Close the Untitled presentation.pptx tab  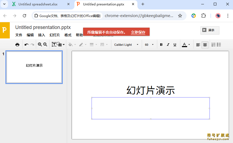(133, 4)
